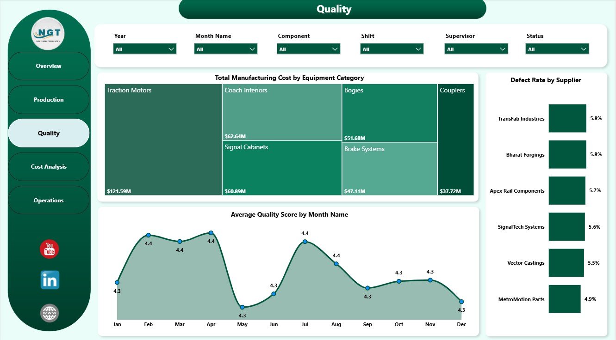This screenshot has width=616, height=340.
Task: Click the Feb data point marker
Action: tap(148, 235)
